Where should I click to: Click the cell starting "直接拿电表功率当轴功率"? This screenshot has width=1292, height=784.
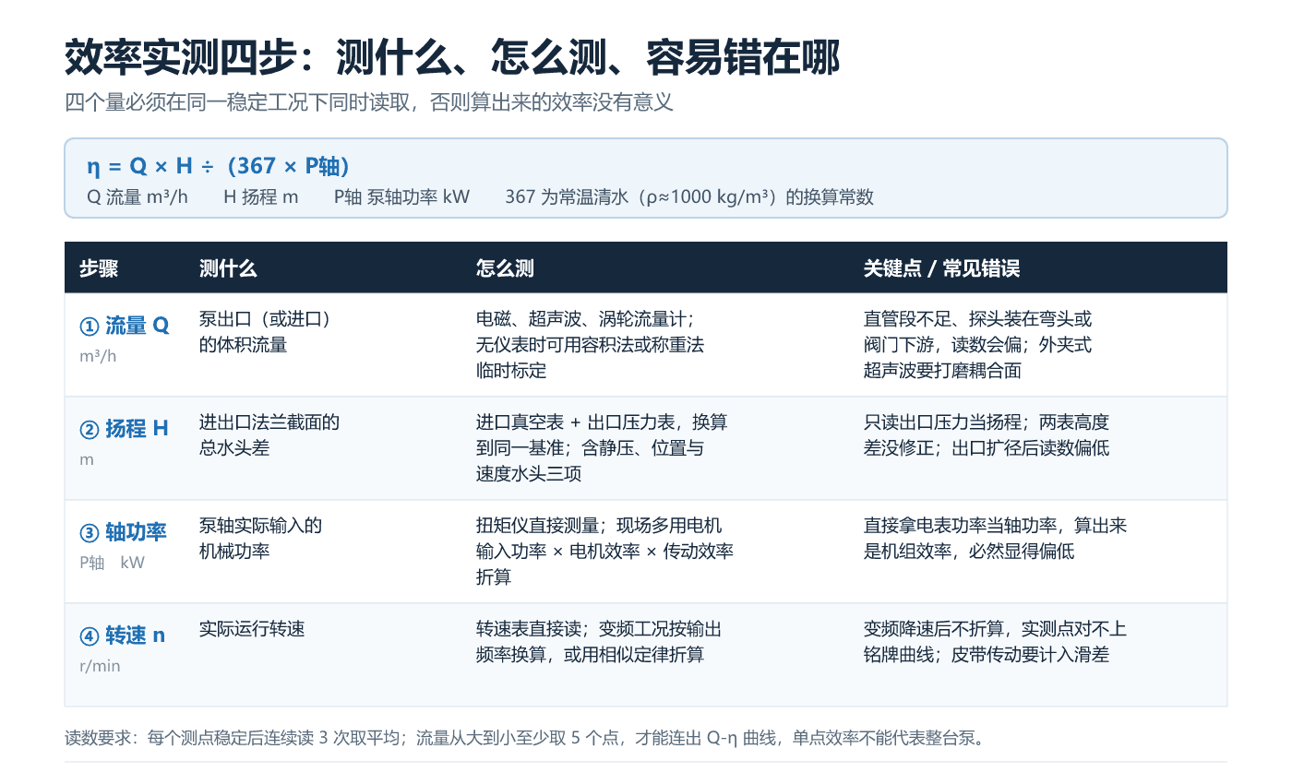pyautogui.click(x=996, y=539)
